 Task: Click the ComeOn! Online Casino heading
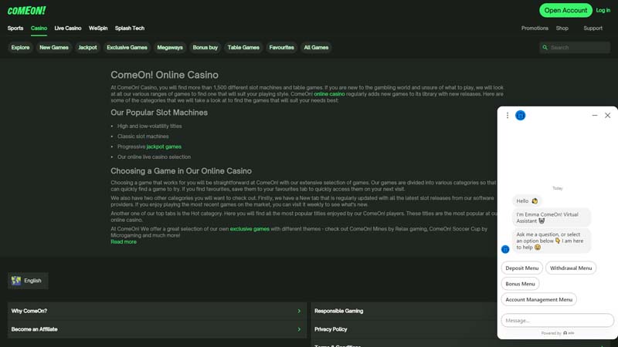tap(165, 75)
